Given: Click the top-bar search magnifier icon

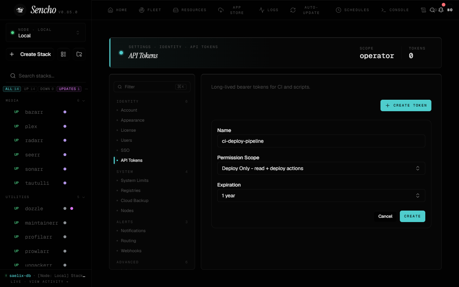Looking at the screenshot, I should pyautogui.click(x=432, y=10).
